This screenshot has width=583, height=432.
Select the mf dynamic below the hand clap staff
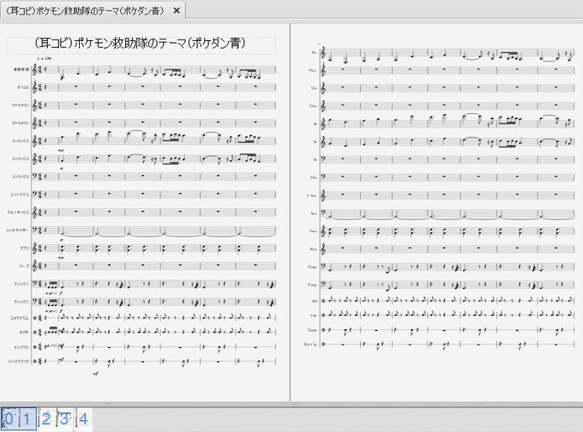95,374
